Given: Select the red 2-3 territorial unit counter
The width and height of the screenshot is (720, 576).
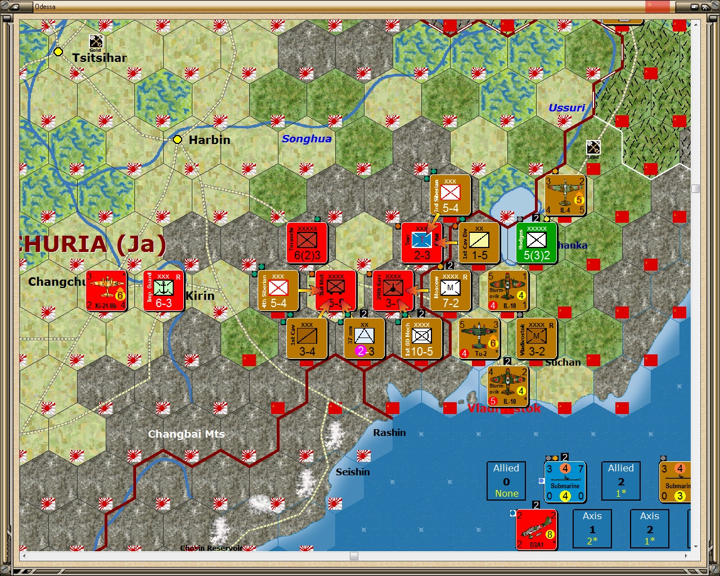Looking at the screenshot, I should coord(422,243).
